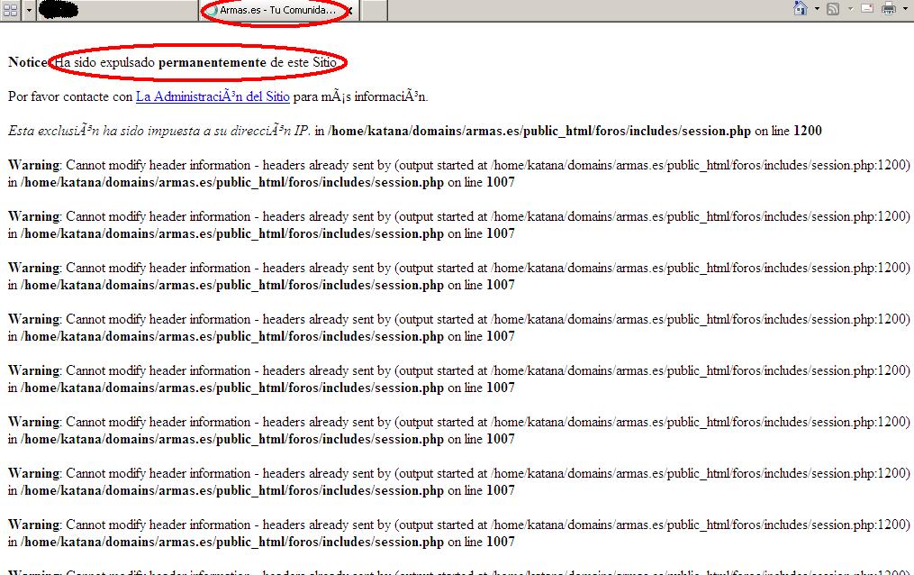
Task: Click the bold word 'permanentemente'
Action: coord(213,62)
